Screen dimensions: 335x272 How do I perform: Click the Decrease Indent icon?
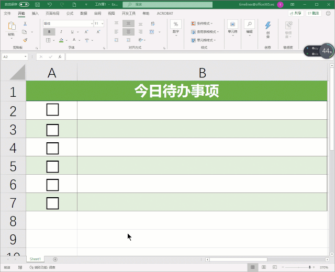(116, 40)
